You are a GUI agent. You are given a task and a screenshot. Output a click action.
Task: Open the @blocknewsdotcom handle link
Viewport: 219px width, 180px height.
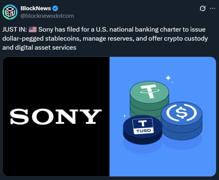coord(47,16)
